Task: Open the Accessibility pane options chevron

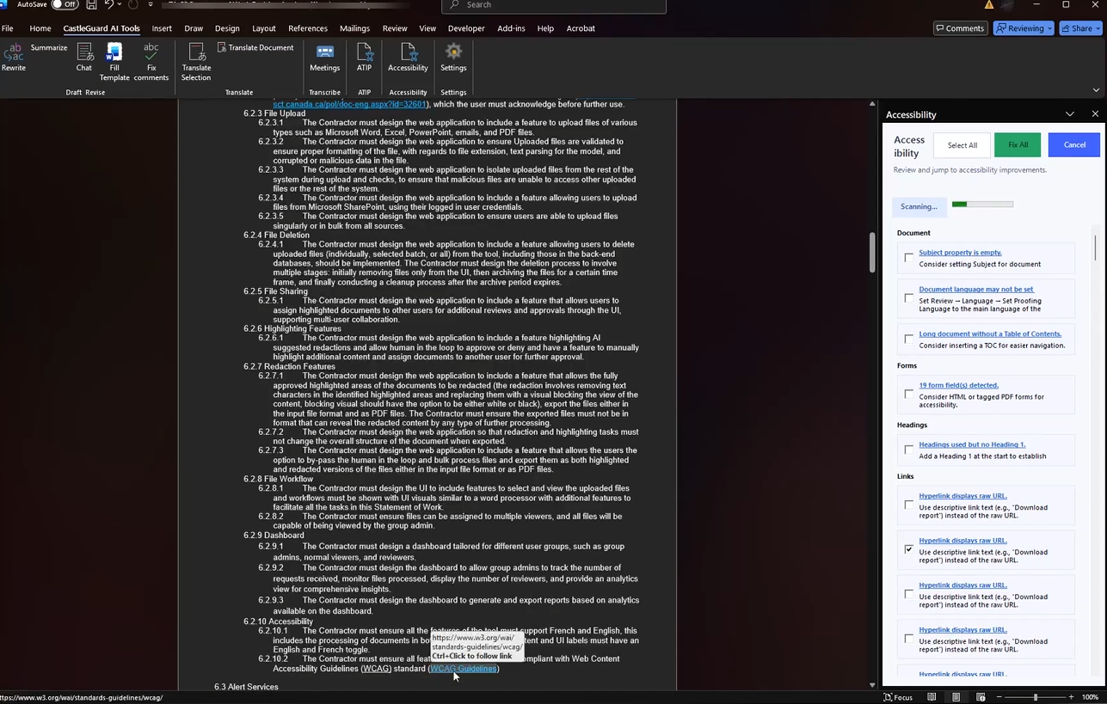Action: point(1069,114)
